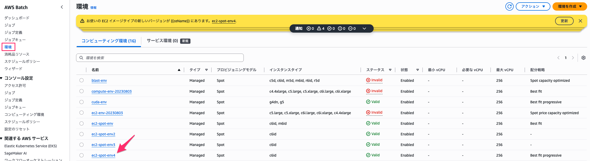590x161 pixels.
Task: Select the blast-env radio button
Action: pos(82,80)
